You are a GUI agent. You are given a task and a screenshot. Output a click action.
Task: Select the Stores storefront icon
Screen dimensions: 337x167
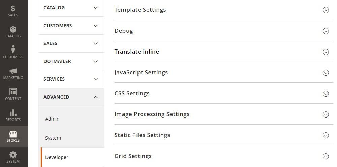13,134
